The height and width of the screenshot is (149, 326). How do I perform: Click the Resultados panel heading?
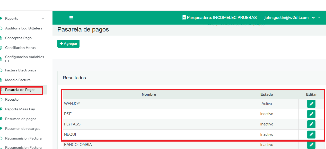pyautogui.click(x=74, y=78)
